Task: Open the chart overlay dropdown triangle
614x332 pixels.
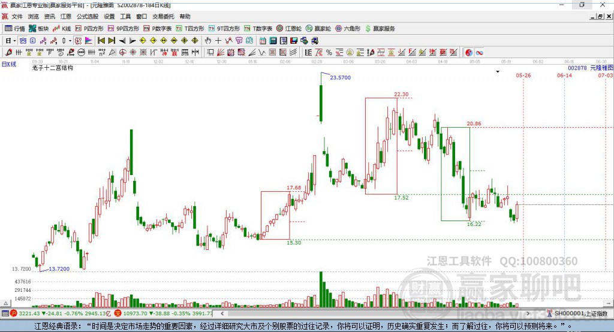Action: click(x=498, y=72)
